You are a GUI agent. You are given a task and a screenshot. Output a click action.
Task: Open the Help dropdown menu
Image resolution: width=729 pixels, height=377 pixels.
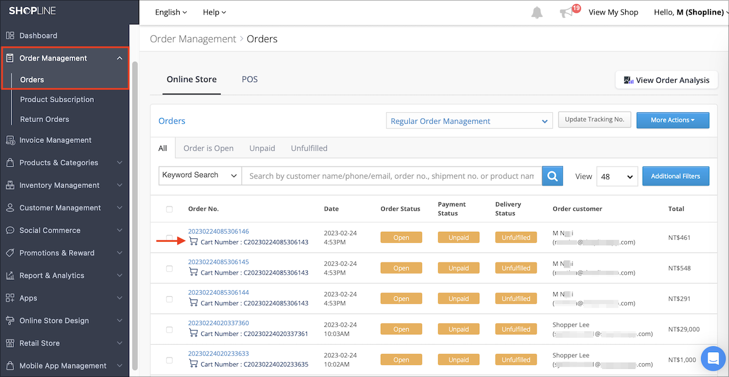click(x=214, y=12)
